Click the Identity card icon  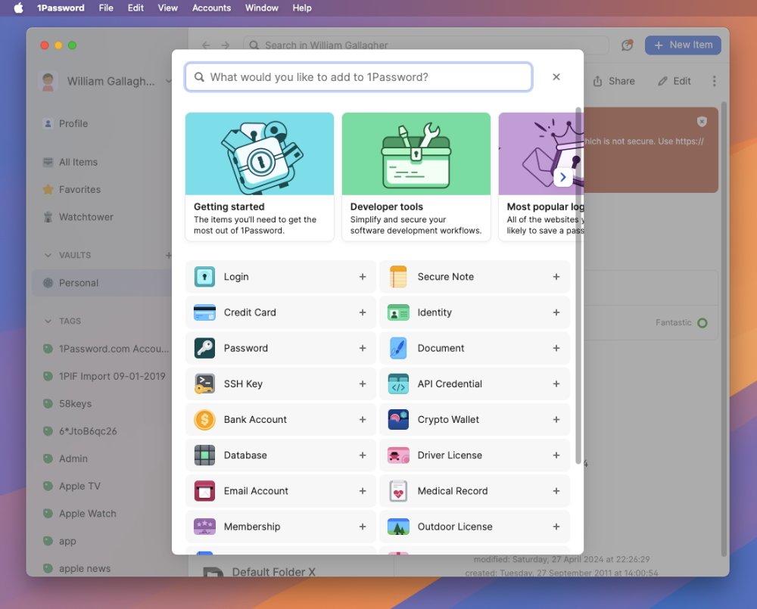pyautogui.click(x=398, y=312)
